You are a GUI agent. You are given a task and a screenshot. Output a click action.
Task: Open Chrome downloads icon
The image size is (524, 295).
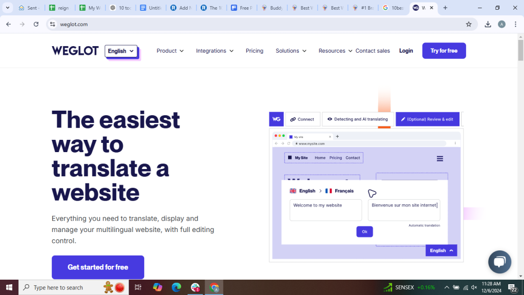pos(488,24)
